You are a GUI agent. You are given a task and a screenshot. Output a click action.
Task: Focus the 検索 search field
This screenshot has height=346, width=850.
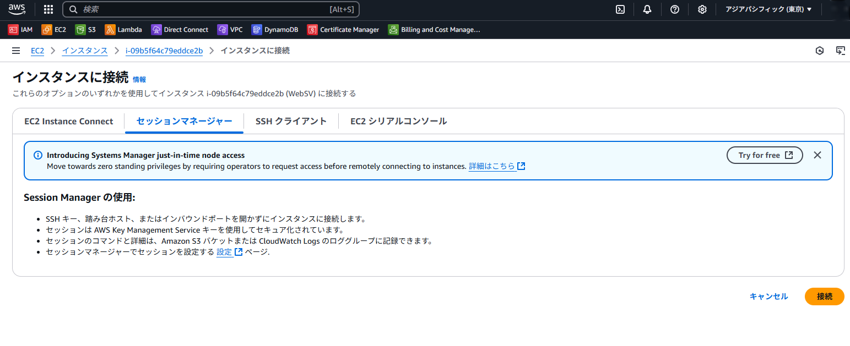pos(211,9)
